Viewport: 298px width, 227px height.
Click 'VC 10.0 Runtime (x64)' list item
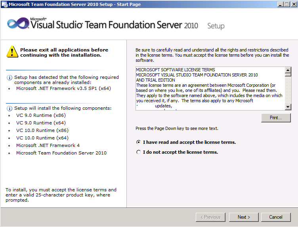[42, 138]
